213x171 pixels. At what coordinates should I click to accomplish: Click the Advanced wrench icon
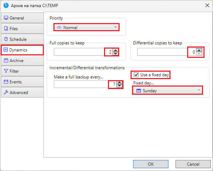(6, 92)
